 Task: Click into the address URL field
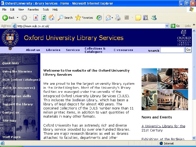pyautogui.click(x=91, y=26)
